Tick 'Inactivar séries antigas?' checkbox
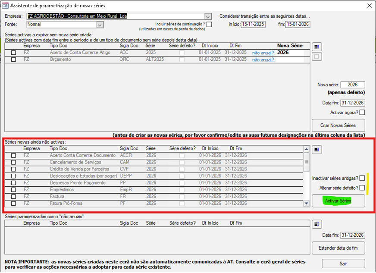 coord(362,178)
